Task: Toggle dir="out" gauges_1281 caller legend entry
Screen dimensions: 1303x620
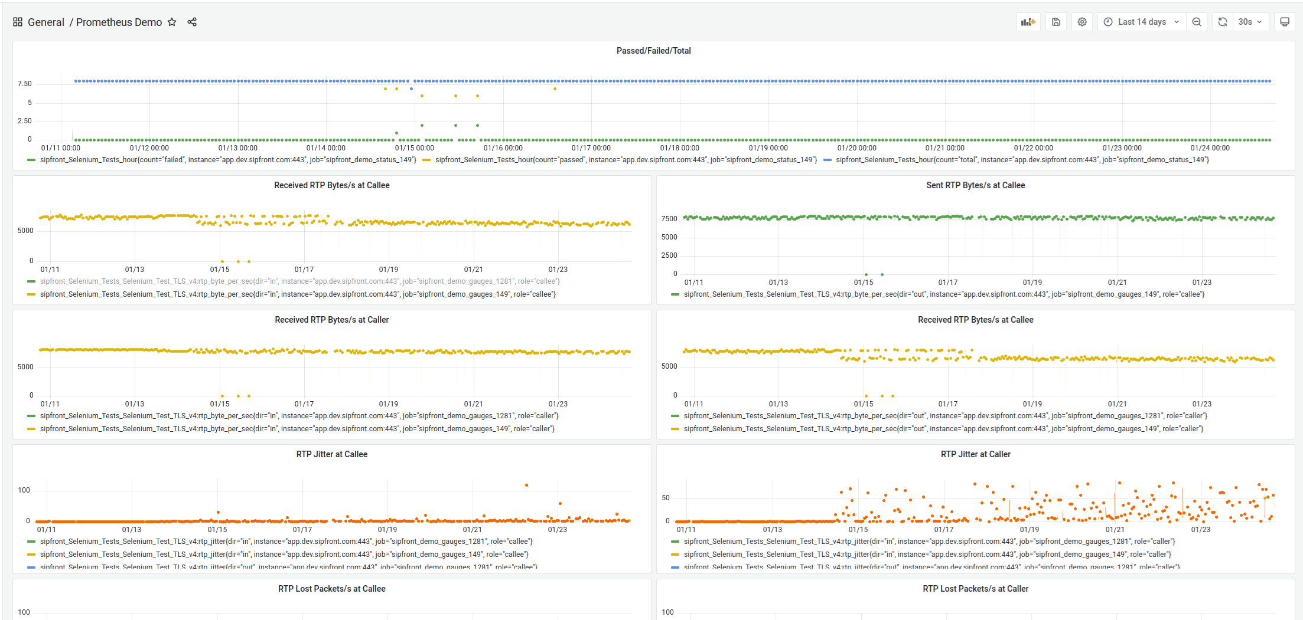Action: (x=946, y=416)
